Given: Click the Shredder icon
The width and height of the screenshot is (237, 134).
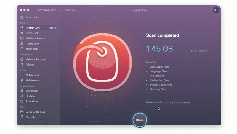Looking at the screenshot, I should click(22, 117).
